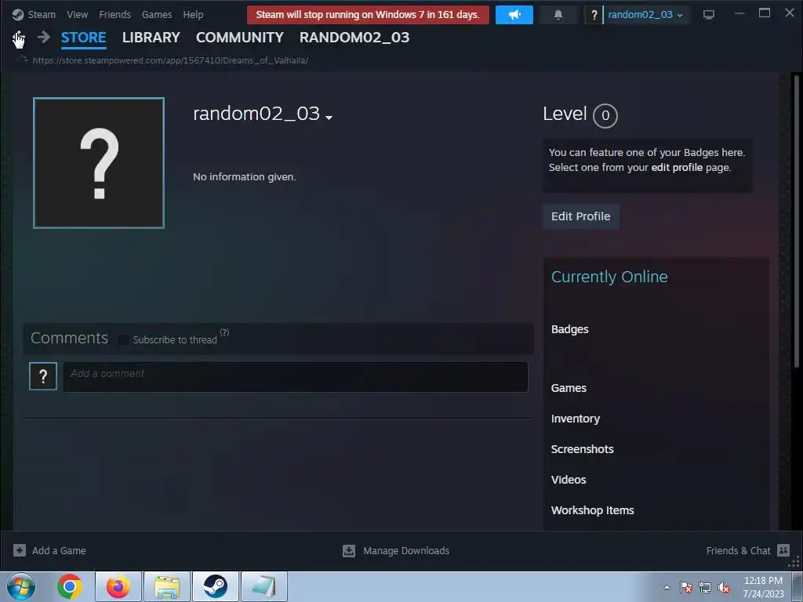This screenshot has height=602, width=803.
Task: Launch Google Chrome from the taskbar
Action: coord(70,586)
